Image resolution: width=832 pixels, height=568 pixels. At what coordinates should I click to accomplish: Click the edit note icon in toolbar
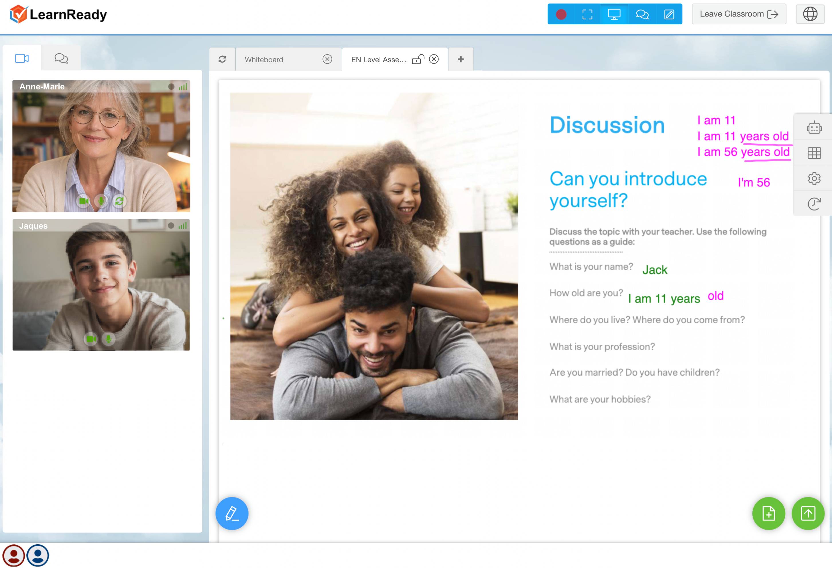669,14
